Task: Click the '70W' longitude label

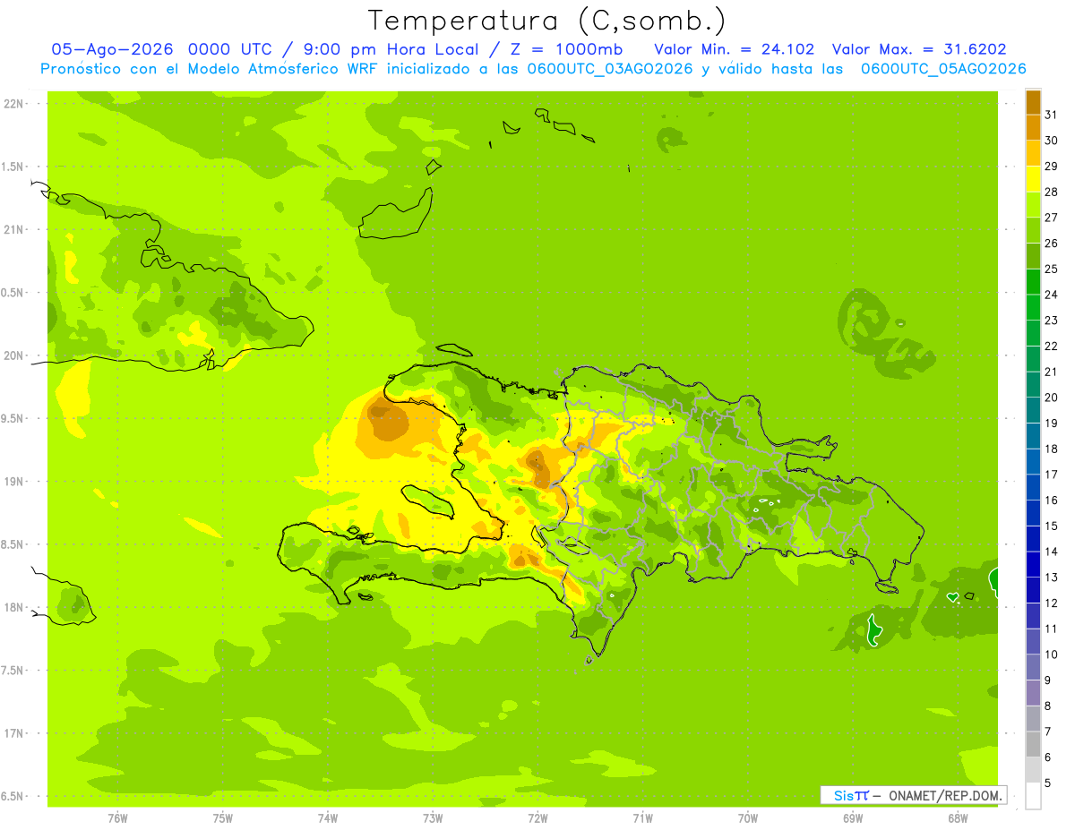Action: click(748, 818)
